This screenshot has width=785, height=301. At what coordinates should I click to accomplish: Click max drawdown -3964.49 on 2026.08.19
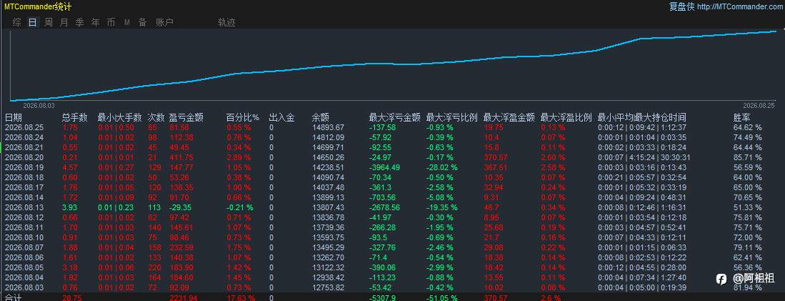click(x=386, y=168)
